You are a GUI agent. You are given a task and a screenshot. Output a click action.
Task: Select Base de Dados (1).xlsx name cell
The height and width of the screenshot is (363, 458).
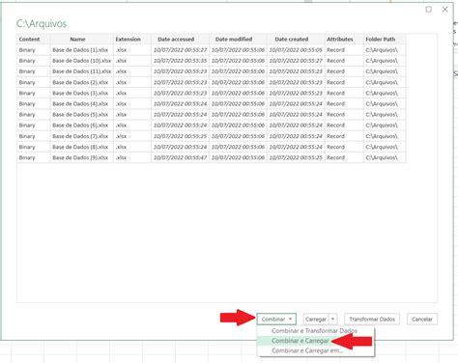point(80,50)
